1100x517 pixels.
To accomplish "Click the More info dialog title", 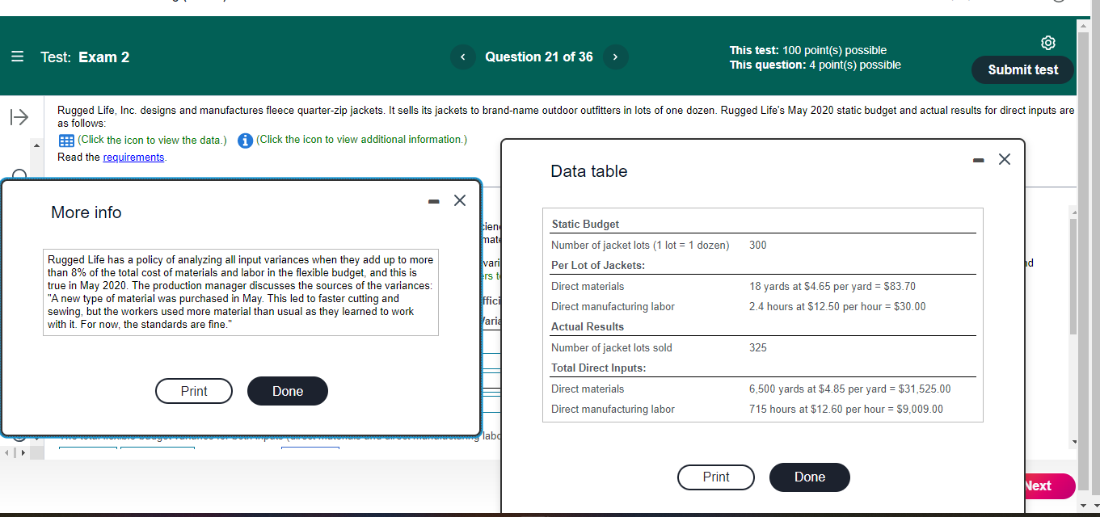I will [x=86, y=212].
